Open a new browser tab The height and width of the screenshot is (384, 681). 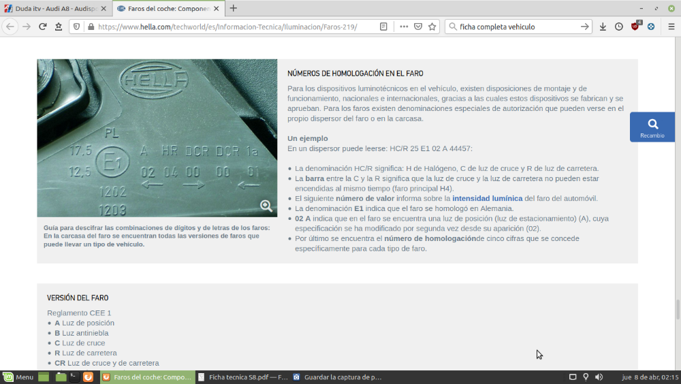coord(233,8)
